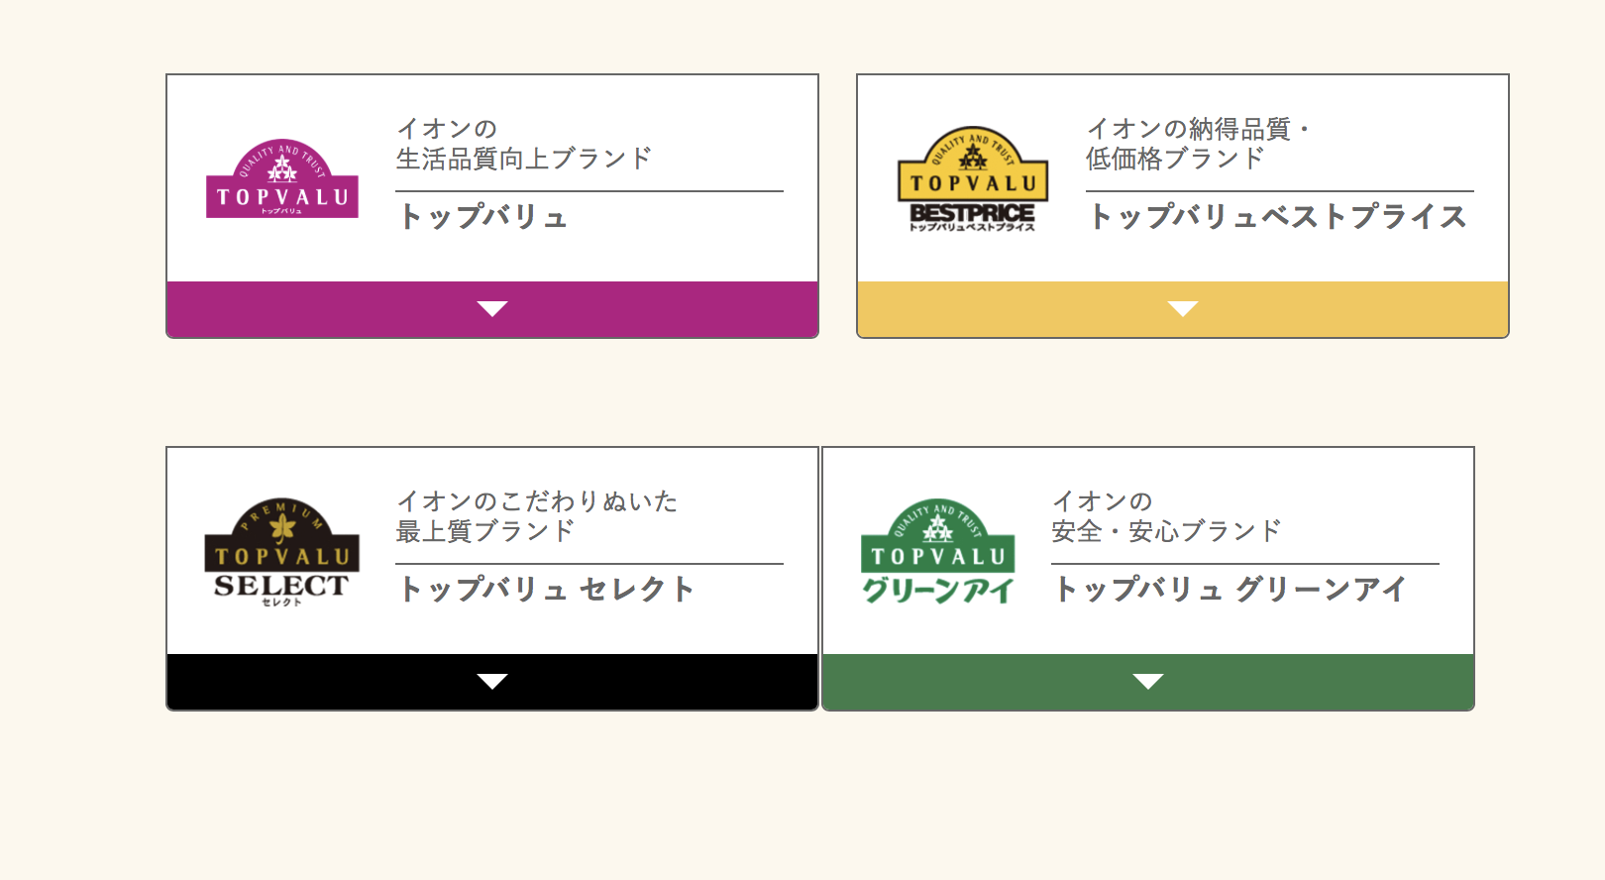
Task: Click the white triangle on yellow bar
Action: click(x=1183, y=309)
